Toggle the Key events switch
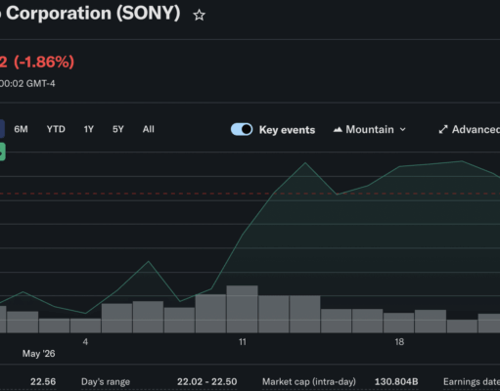The image size is (500, 391). 242,129
